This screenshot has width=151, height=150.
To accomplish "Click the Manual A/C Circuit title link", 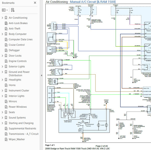I will pyautogui.click(x=93, y=2).
